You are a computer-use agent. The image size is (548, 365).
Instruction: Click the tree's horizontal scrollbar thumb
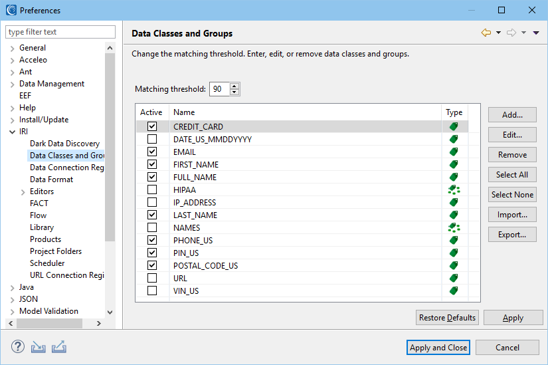[x=49, y=323]
